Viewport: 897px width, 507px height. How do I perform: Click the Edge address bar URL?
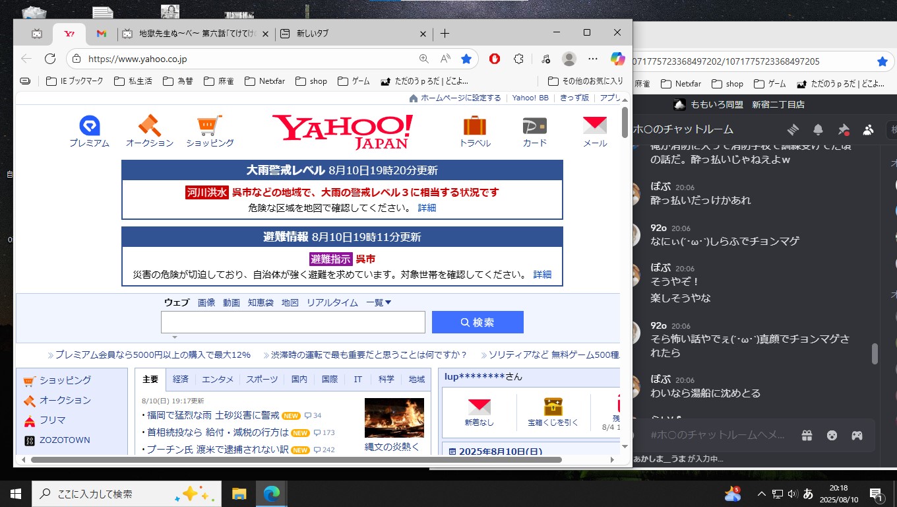[137, 59]
